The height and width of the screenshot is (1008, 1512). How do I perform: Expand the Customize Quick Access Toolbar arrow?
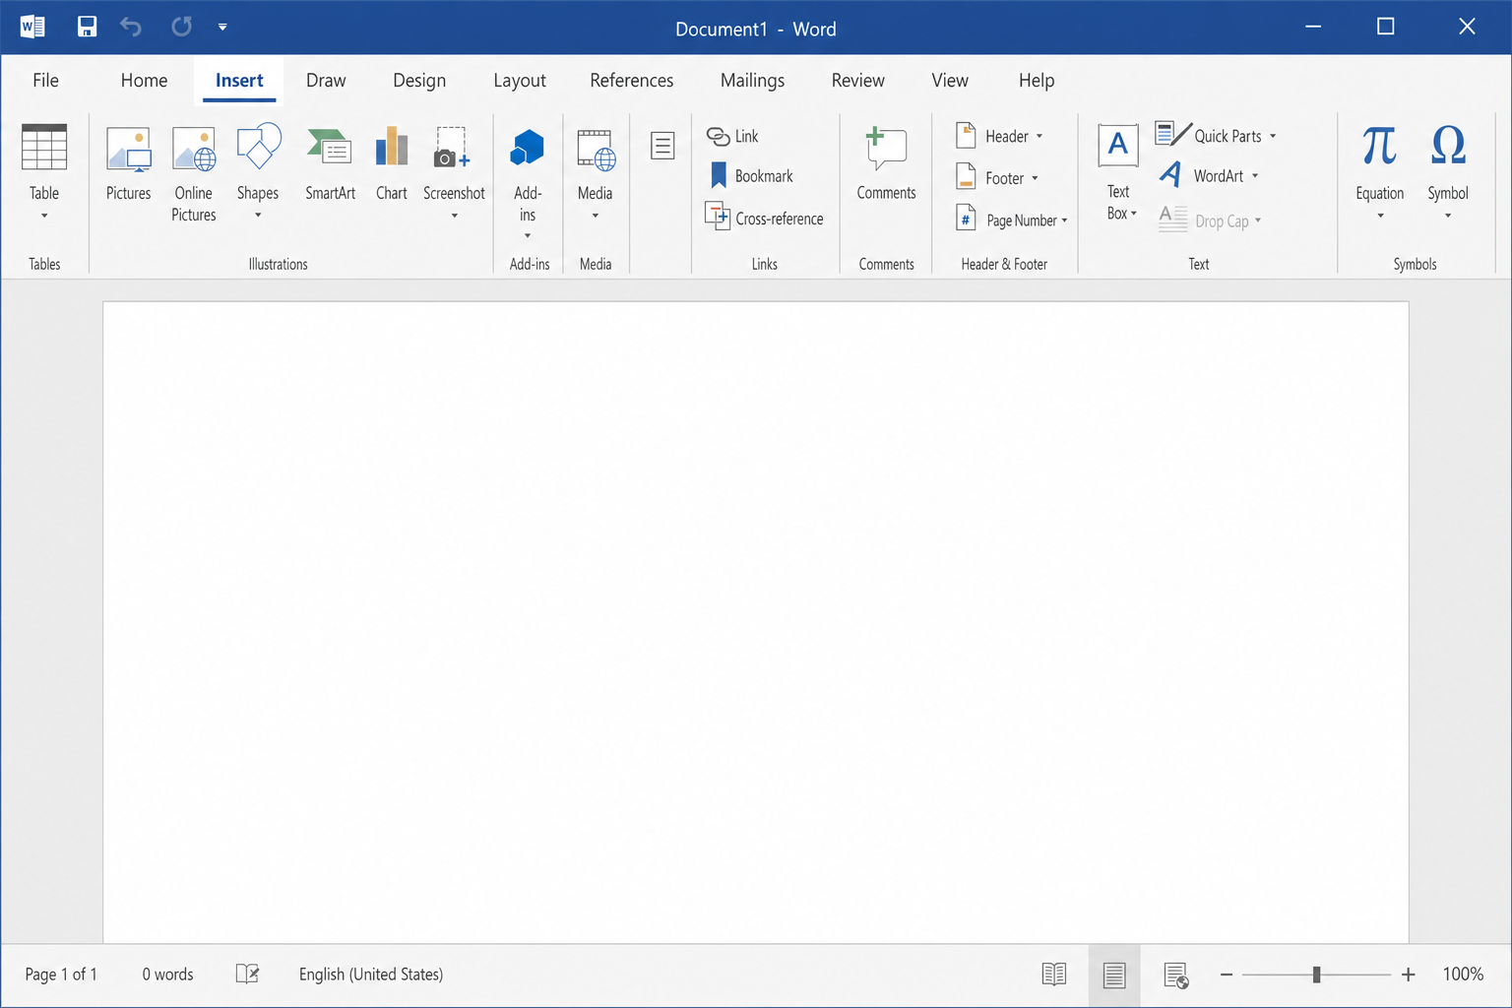pyautogui.click(x=222, y=28)
